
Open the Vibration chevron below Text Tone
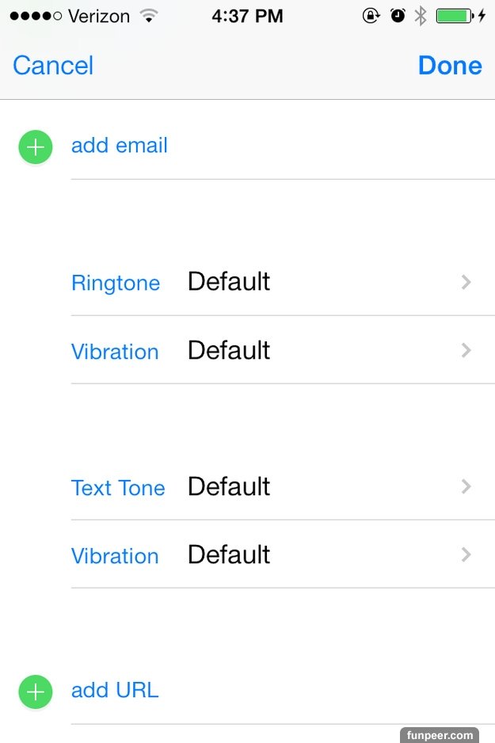pyautogui.click(x=466, y=554)
